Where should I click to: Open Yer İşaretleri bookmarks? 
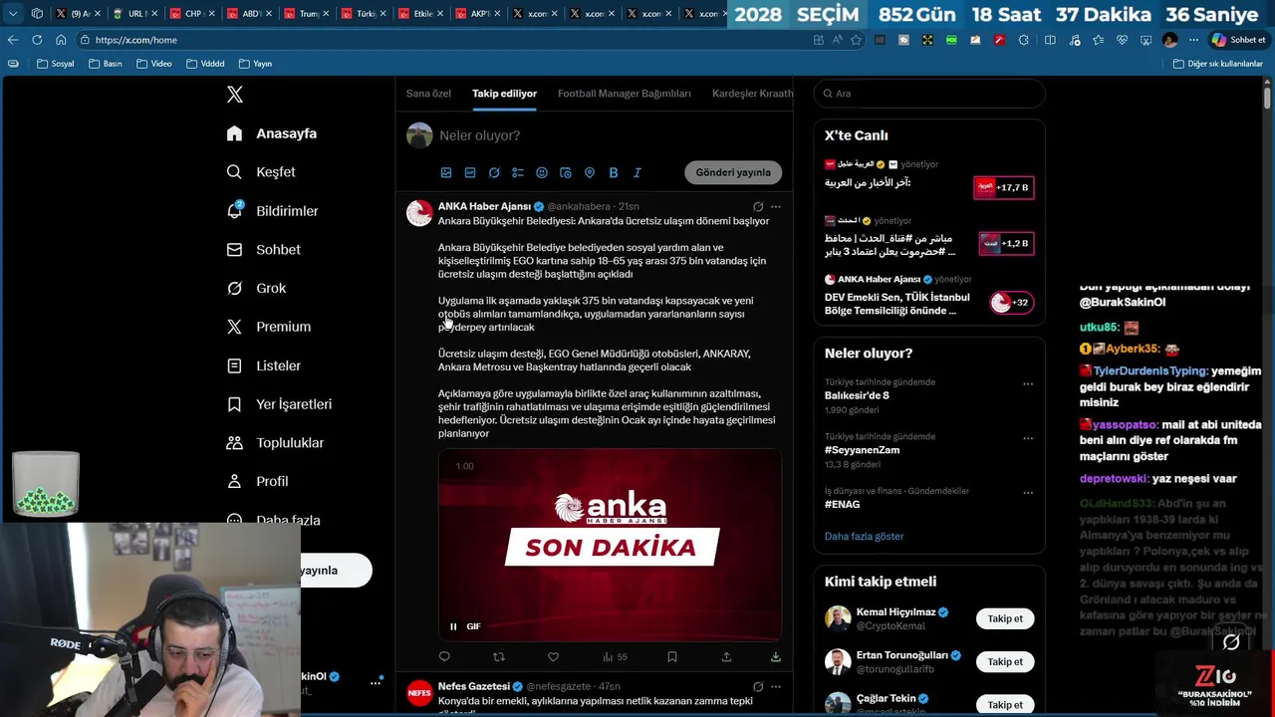(279, 404)
